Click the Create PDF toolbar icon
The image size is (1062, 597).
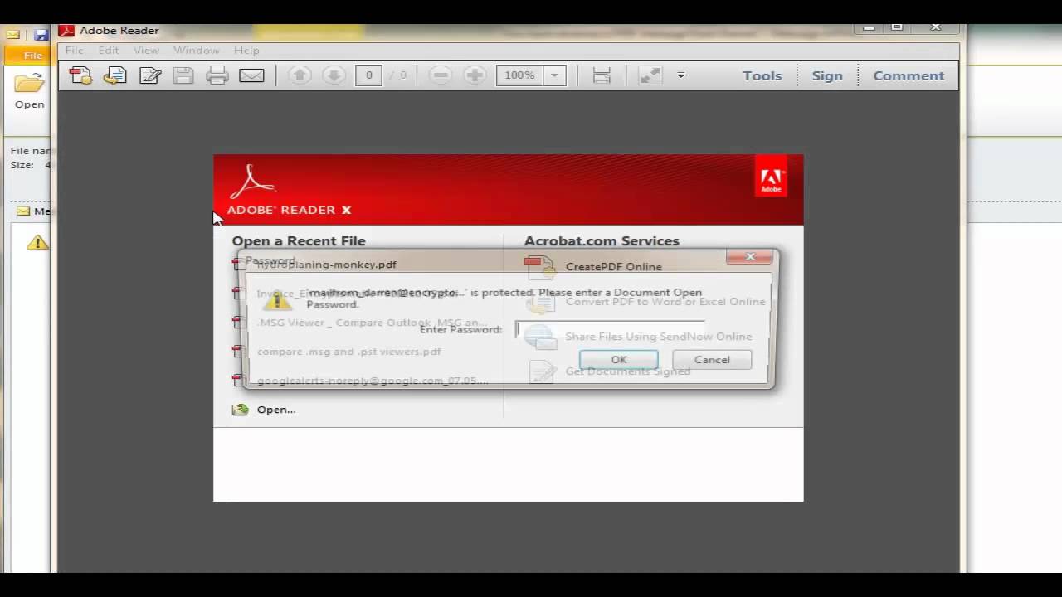coord(80,75)
